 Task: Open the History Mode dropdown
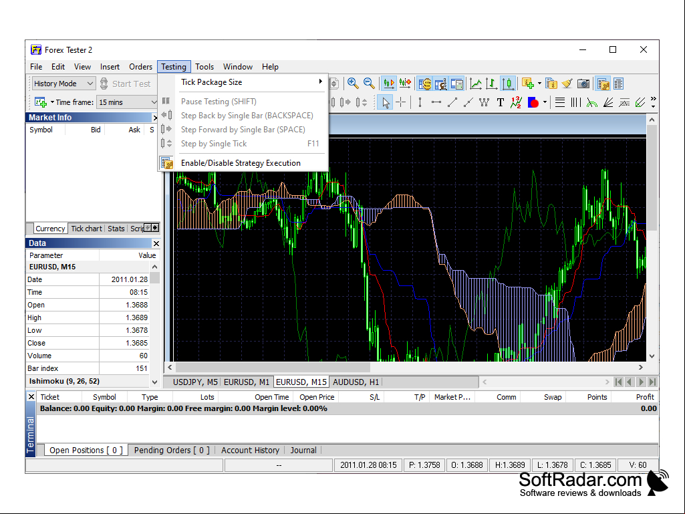click(63, 84)
